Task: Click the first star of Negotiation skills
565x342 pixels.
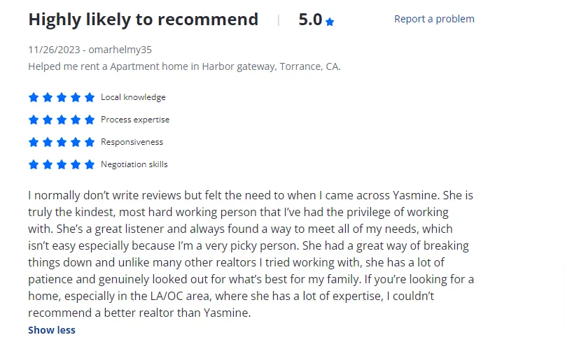Action: [34, 164]
